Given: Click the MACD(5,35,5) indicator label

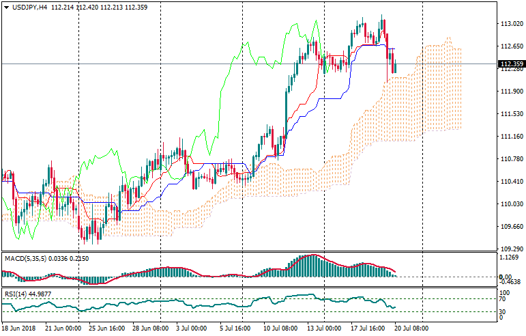Looking at the screenshot, I should [x=27, y=258].
